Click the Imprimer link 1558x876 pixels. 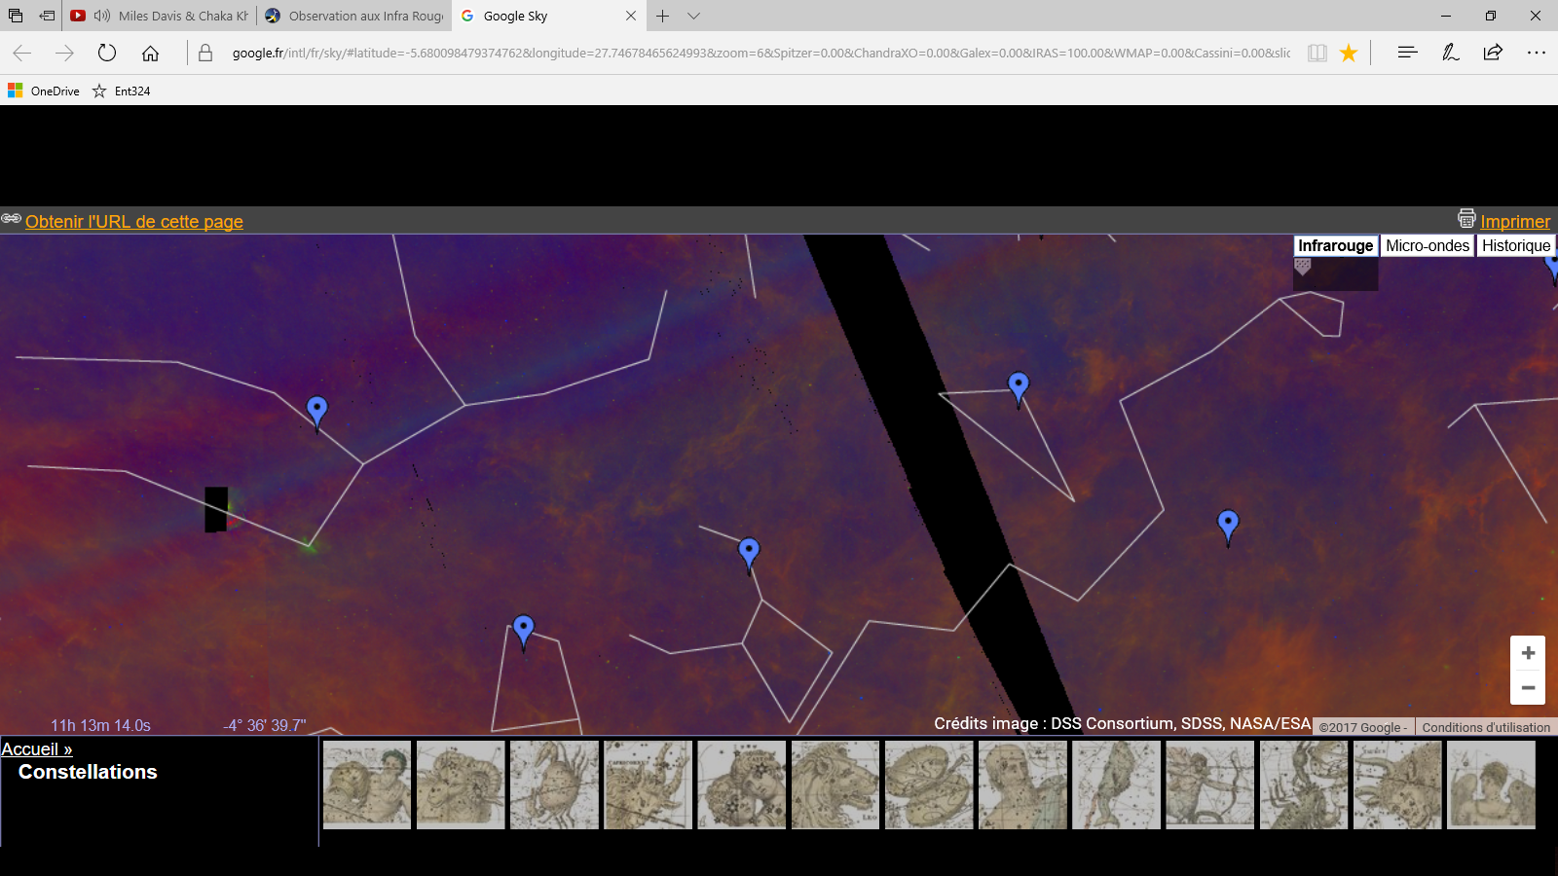tap(1515, 222)
